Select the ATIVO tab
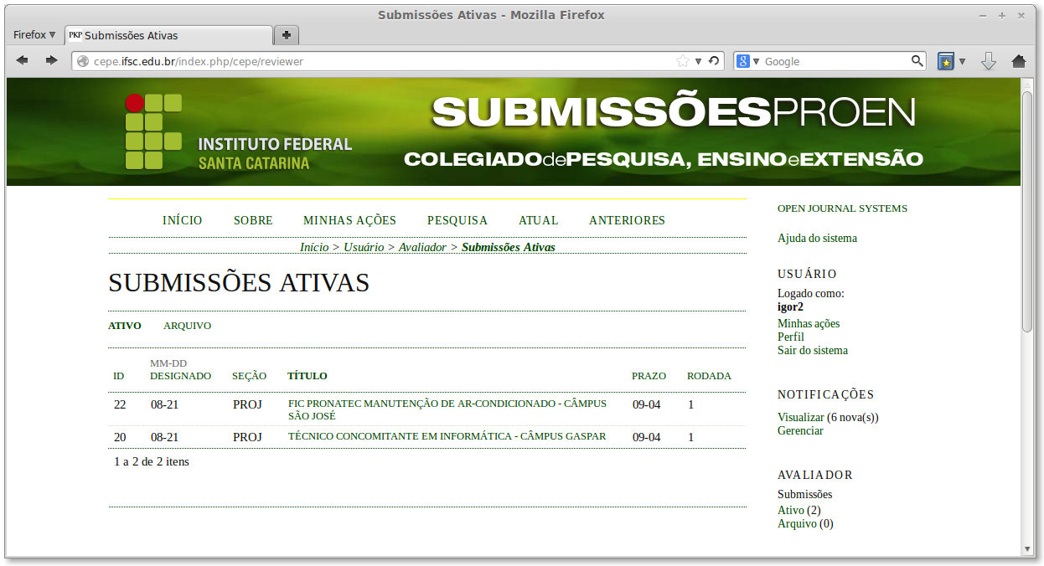This screenshot has width=1044, height=566. point(125,325)
